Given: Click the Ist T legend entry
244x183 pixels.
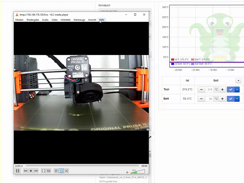Looking at the screenshot, I should [x=180, y=59].
